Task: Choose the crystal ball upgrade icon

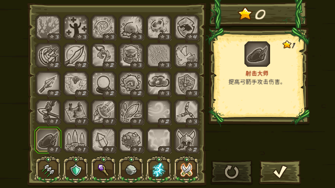Action: point(104,84)
